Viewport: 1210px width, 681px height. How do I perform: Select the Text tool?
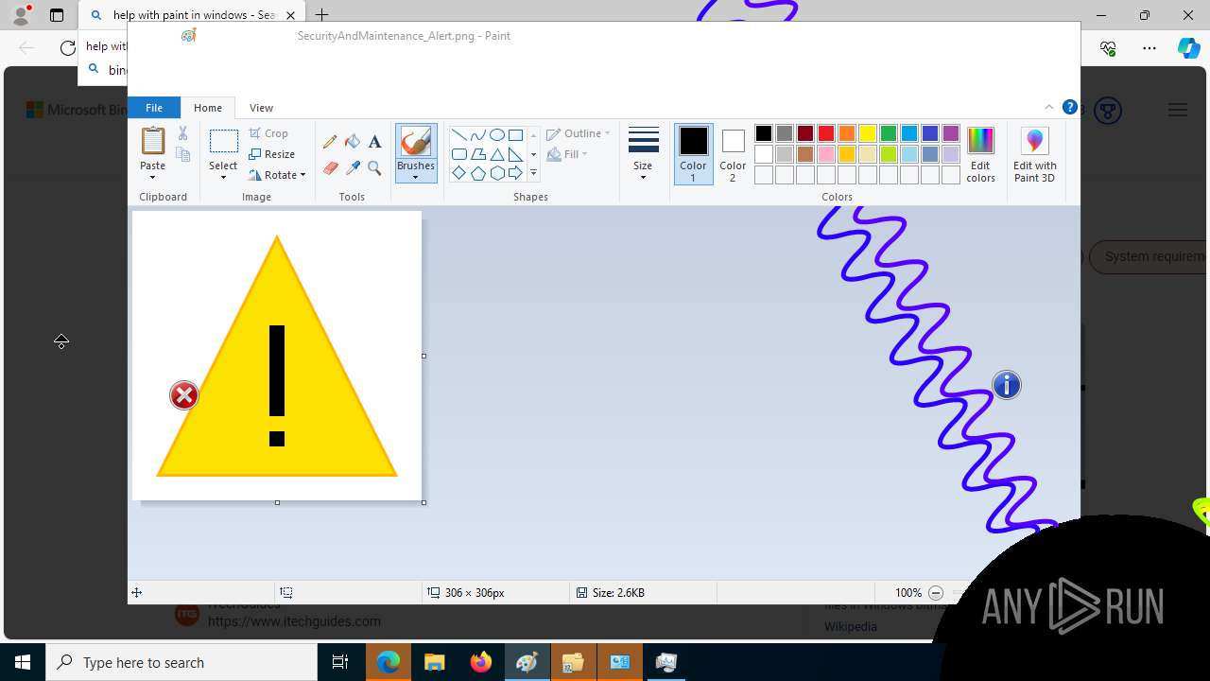(374, 142)
